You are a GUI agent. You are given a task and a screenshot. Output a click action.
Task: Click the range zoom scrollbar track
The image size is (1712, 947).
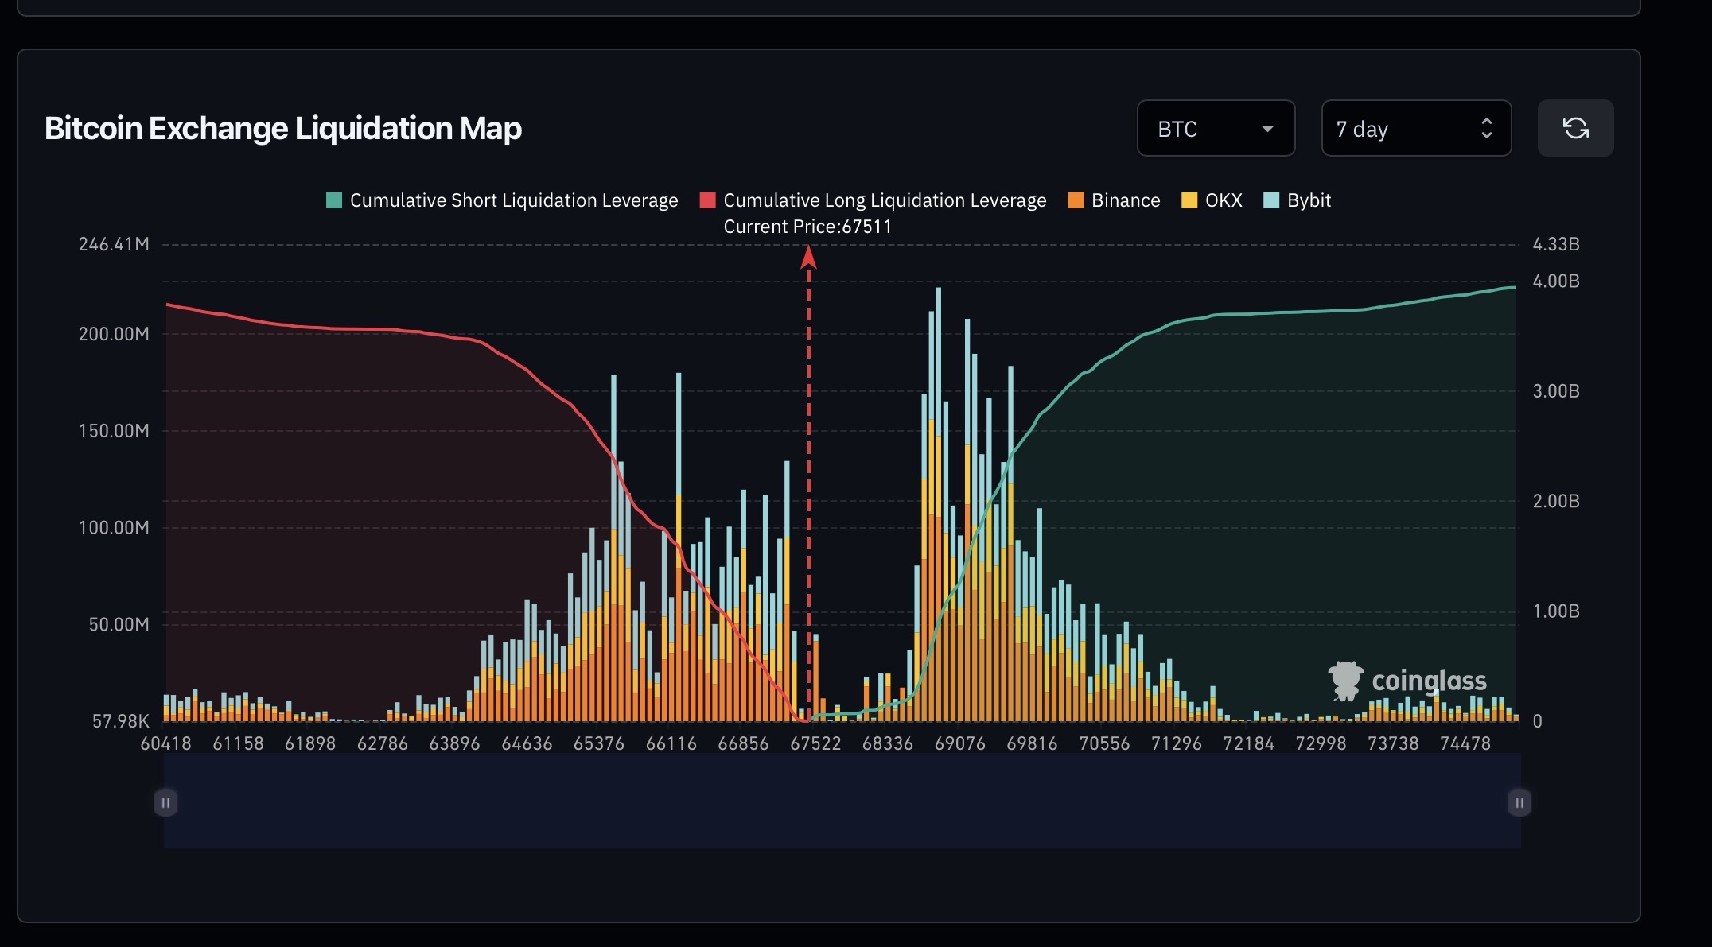pos(842,801)
